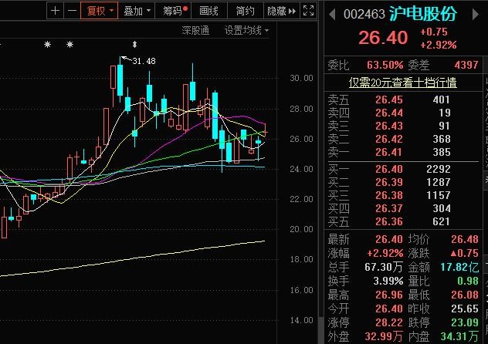Click the 深股通 label
Viewport: 488px width, 344px height.
195,31
